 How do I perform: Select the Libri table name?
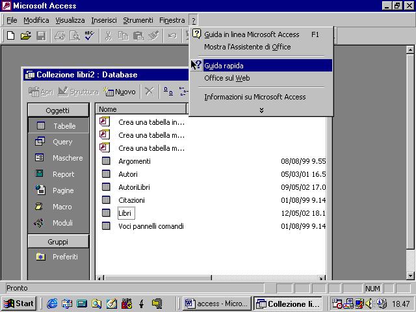[125, 213]
